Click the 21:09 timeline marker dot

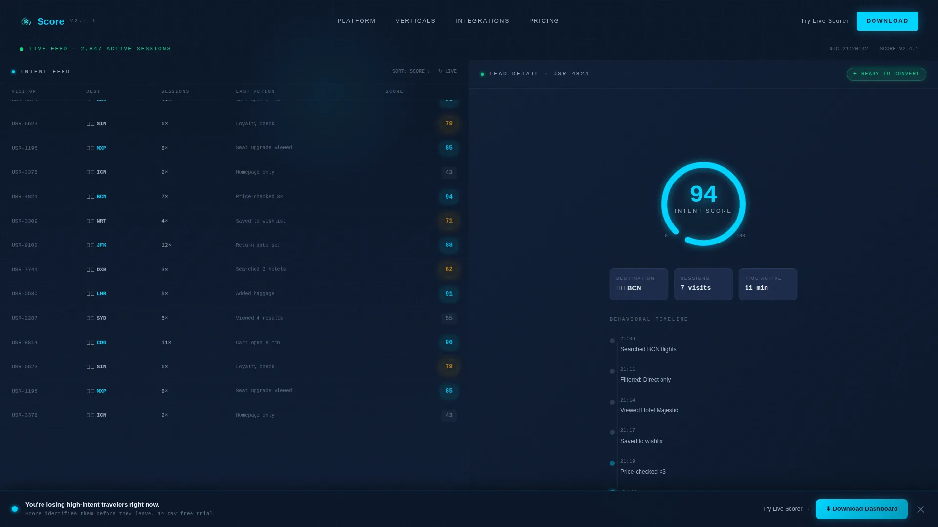click(x=612, y=341)
